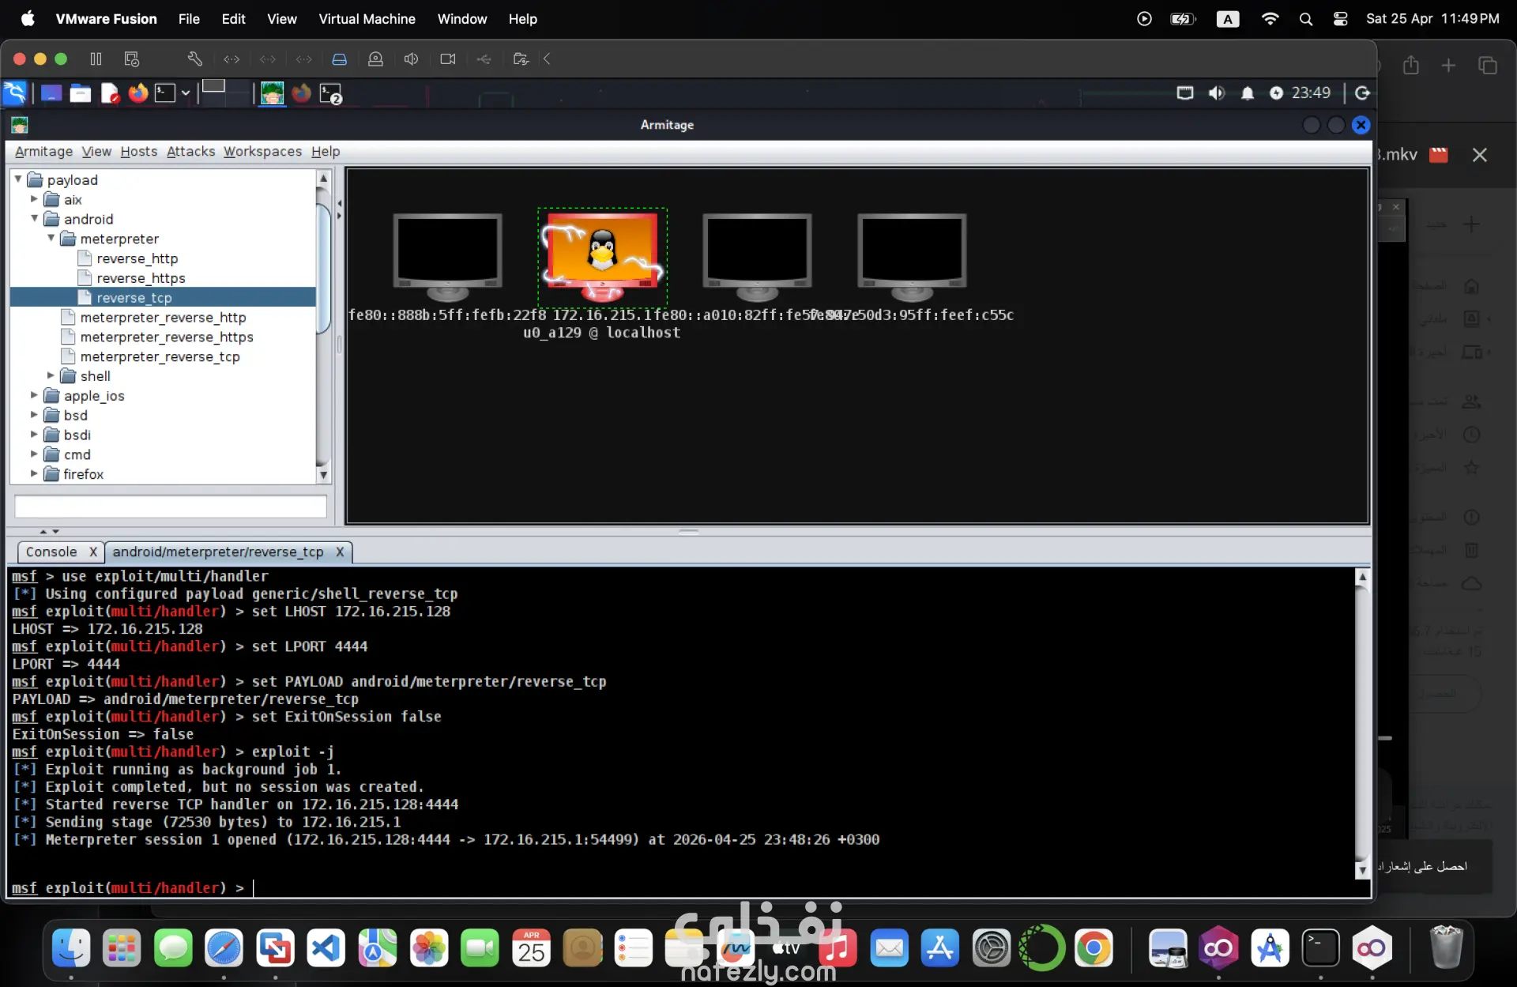Click the hard disk device icon

click(x=339, y=58)
